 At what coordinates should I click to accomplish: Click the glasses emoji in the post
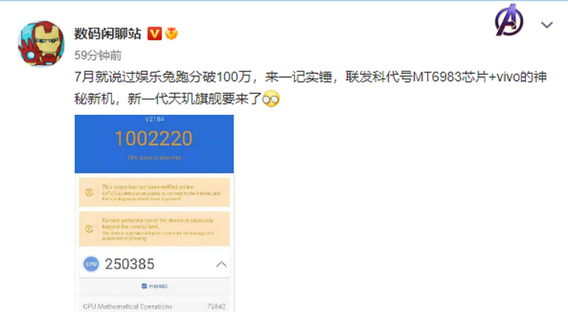(x=271, y=99)
